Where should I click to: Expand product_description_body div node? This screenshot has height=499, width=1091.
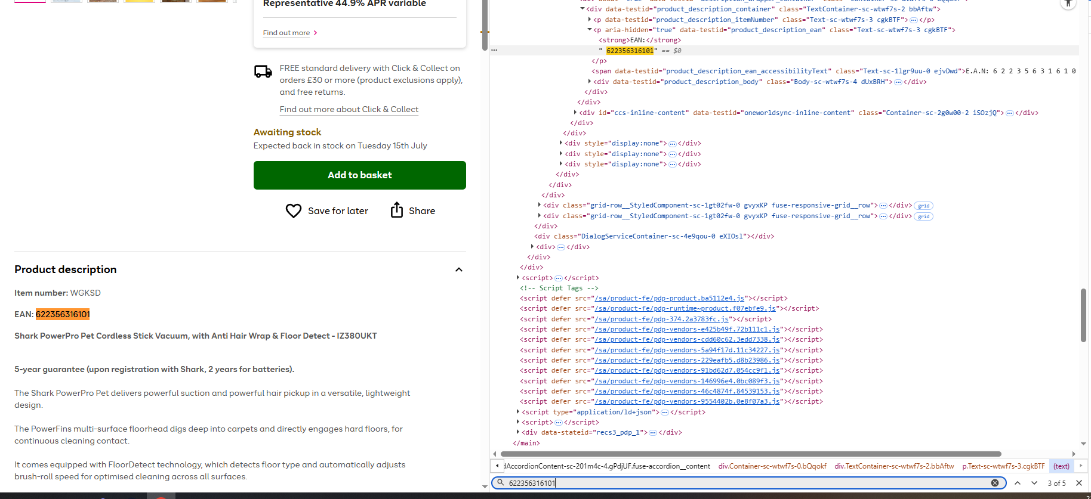coord(590,82)
